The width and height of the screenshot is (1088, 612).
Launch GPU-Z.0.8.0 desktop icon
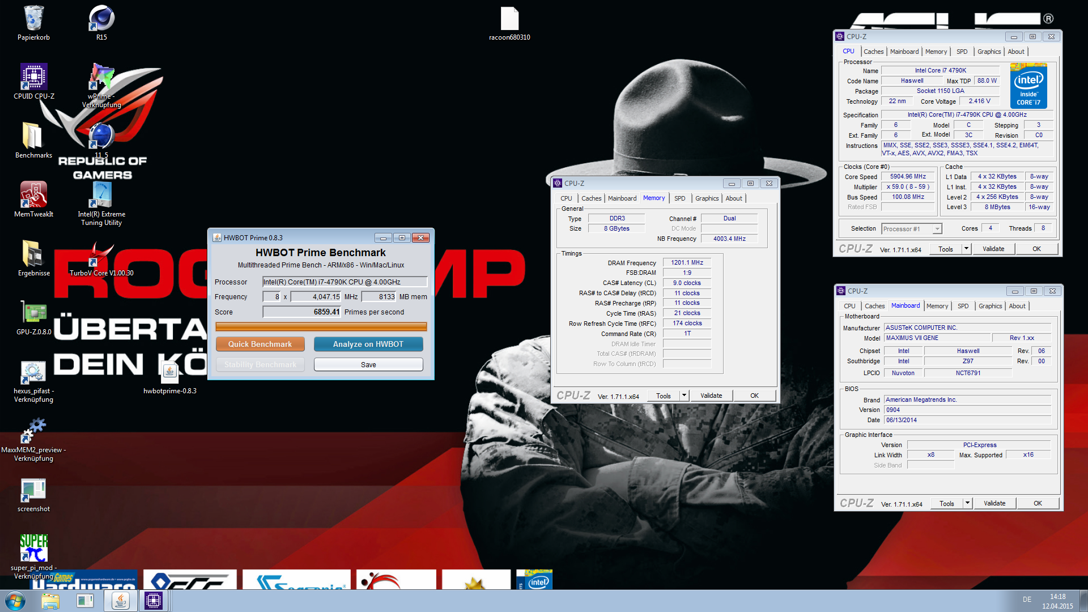[x=33, y=318]
